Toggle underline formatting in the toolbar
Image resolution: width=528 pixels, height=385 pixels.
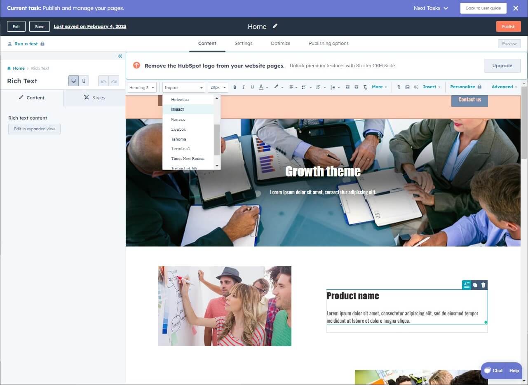252,87
